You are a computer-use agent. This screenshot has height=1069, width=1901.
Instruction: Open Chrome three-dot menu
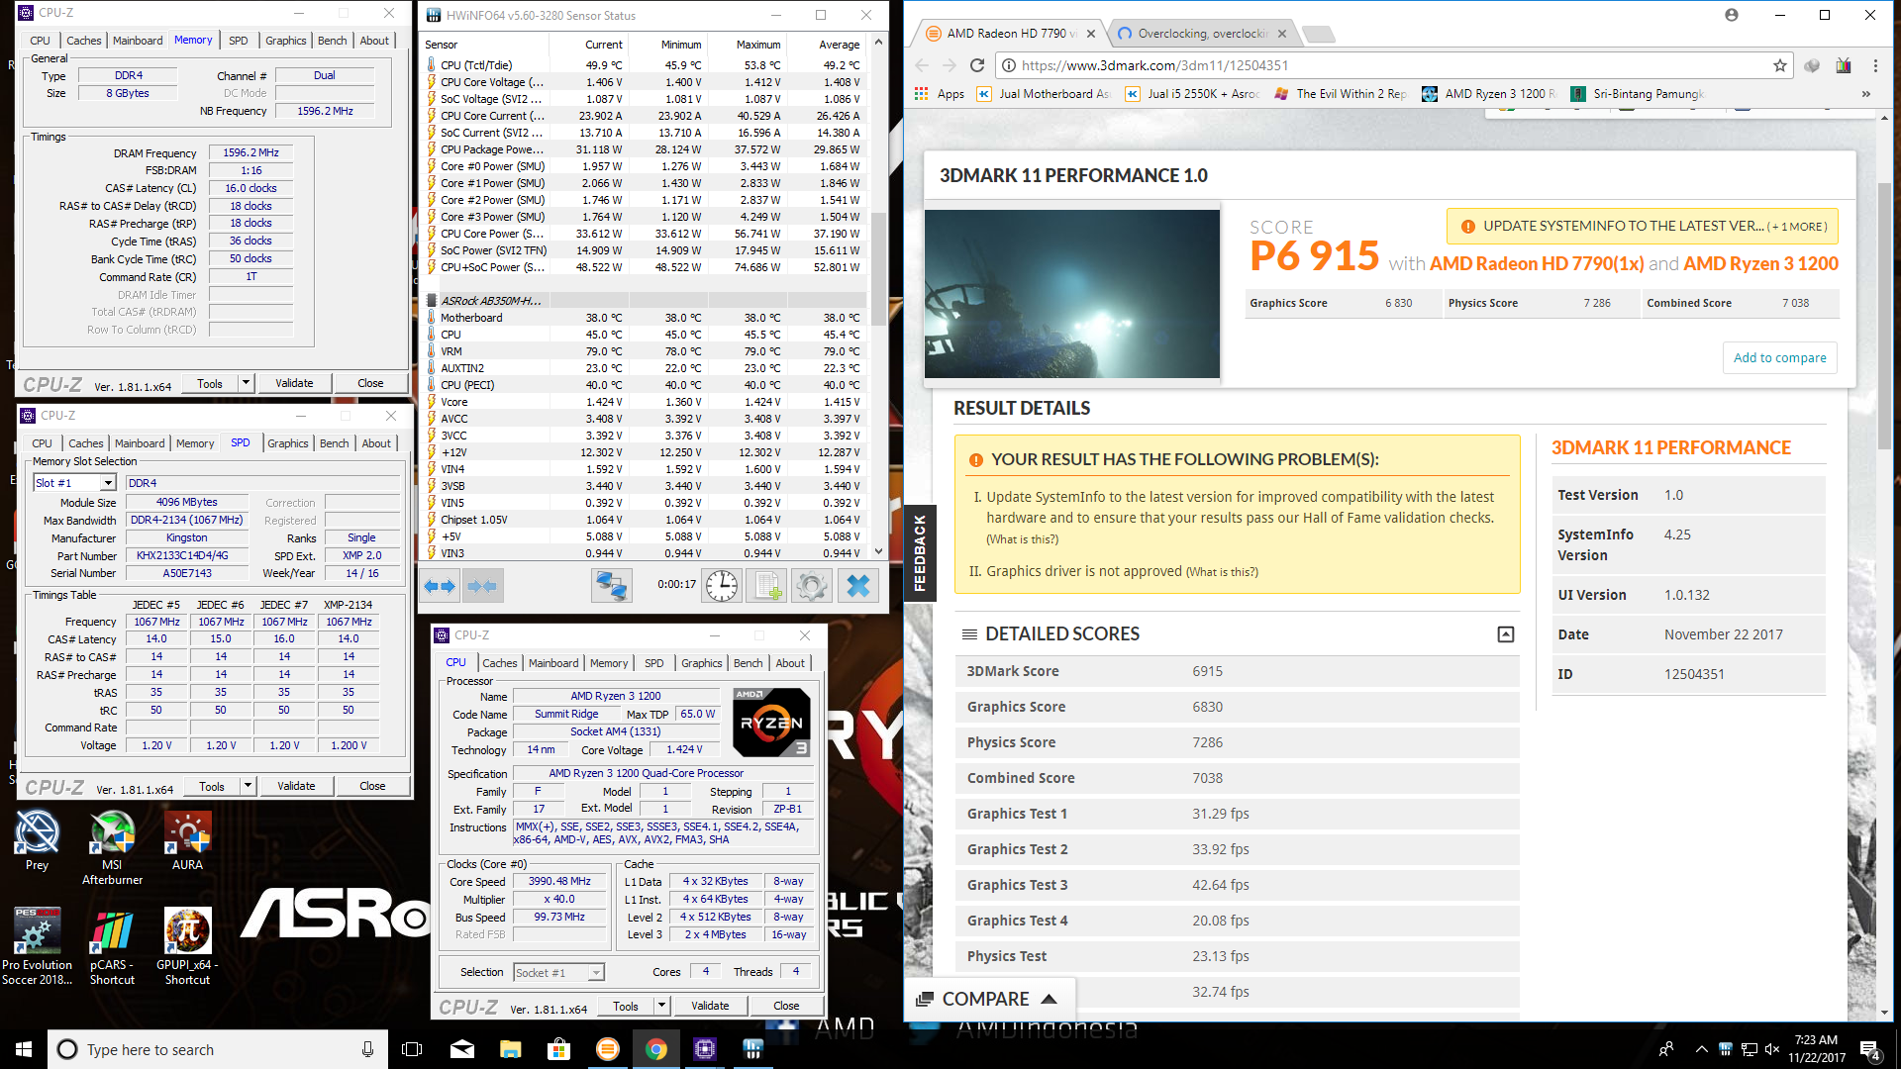(1875, 65)
